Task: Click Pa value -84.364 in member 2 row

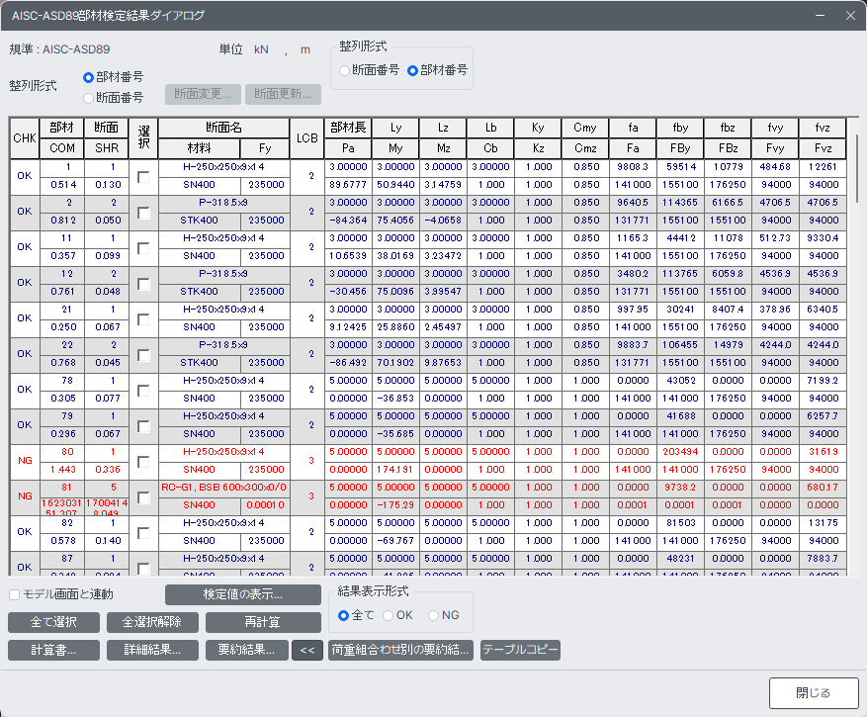Action: point(348,221)
